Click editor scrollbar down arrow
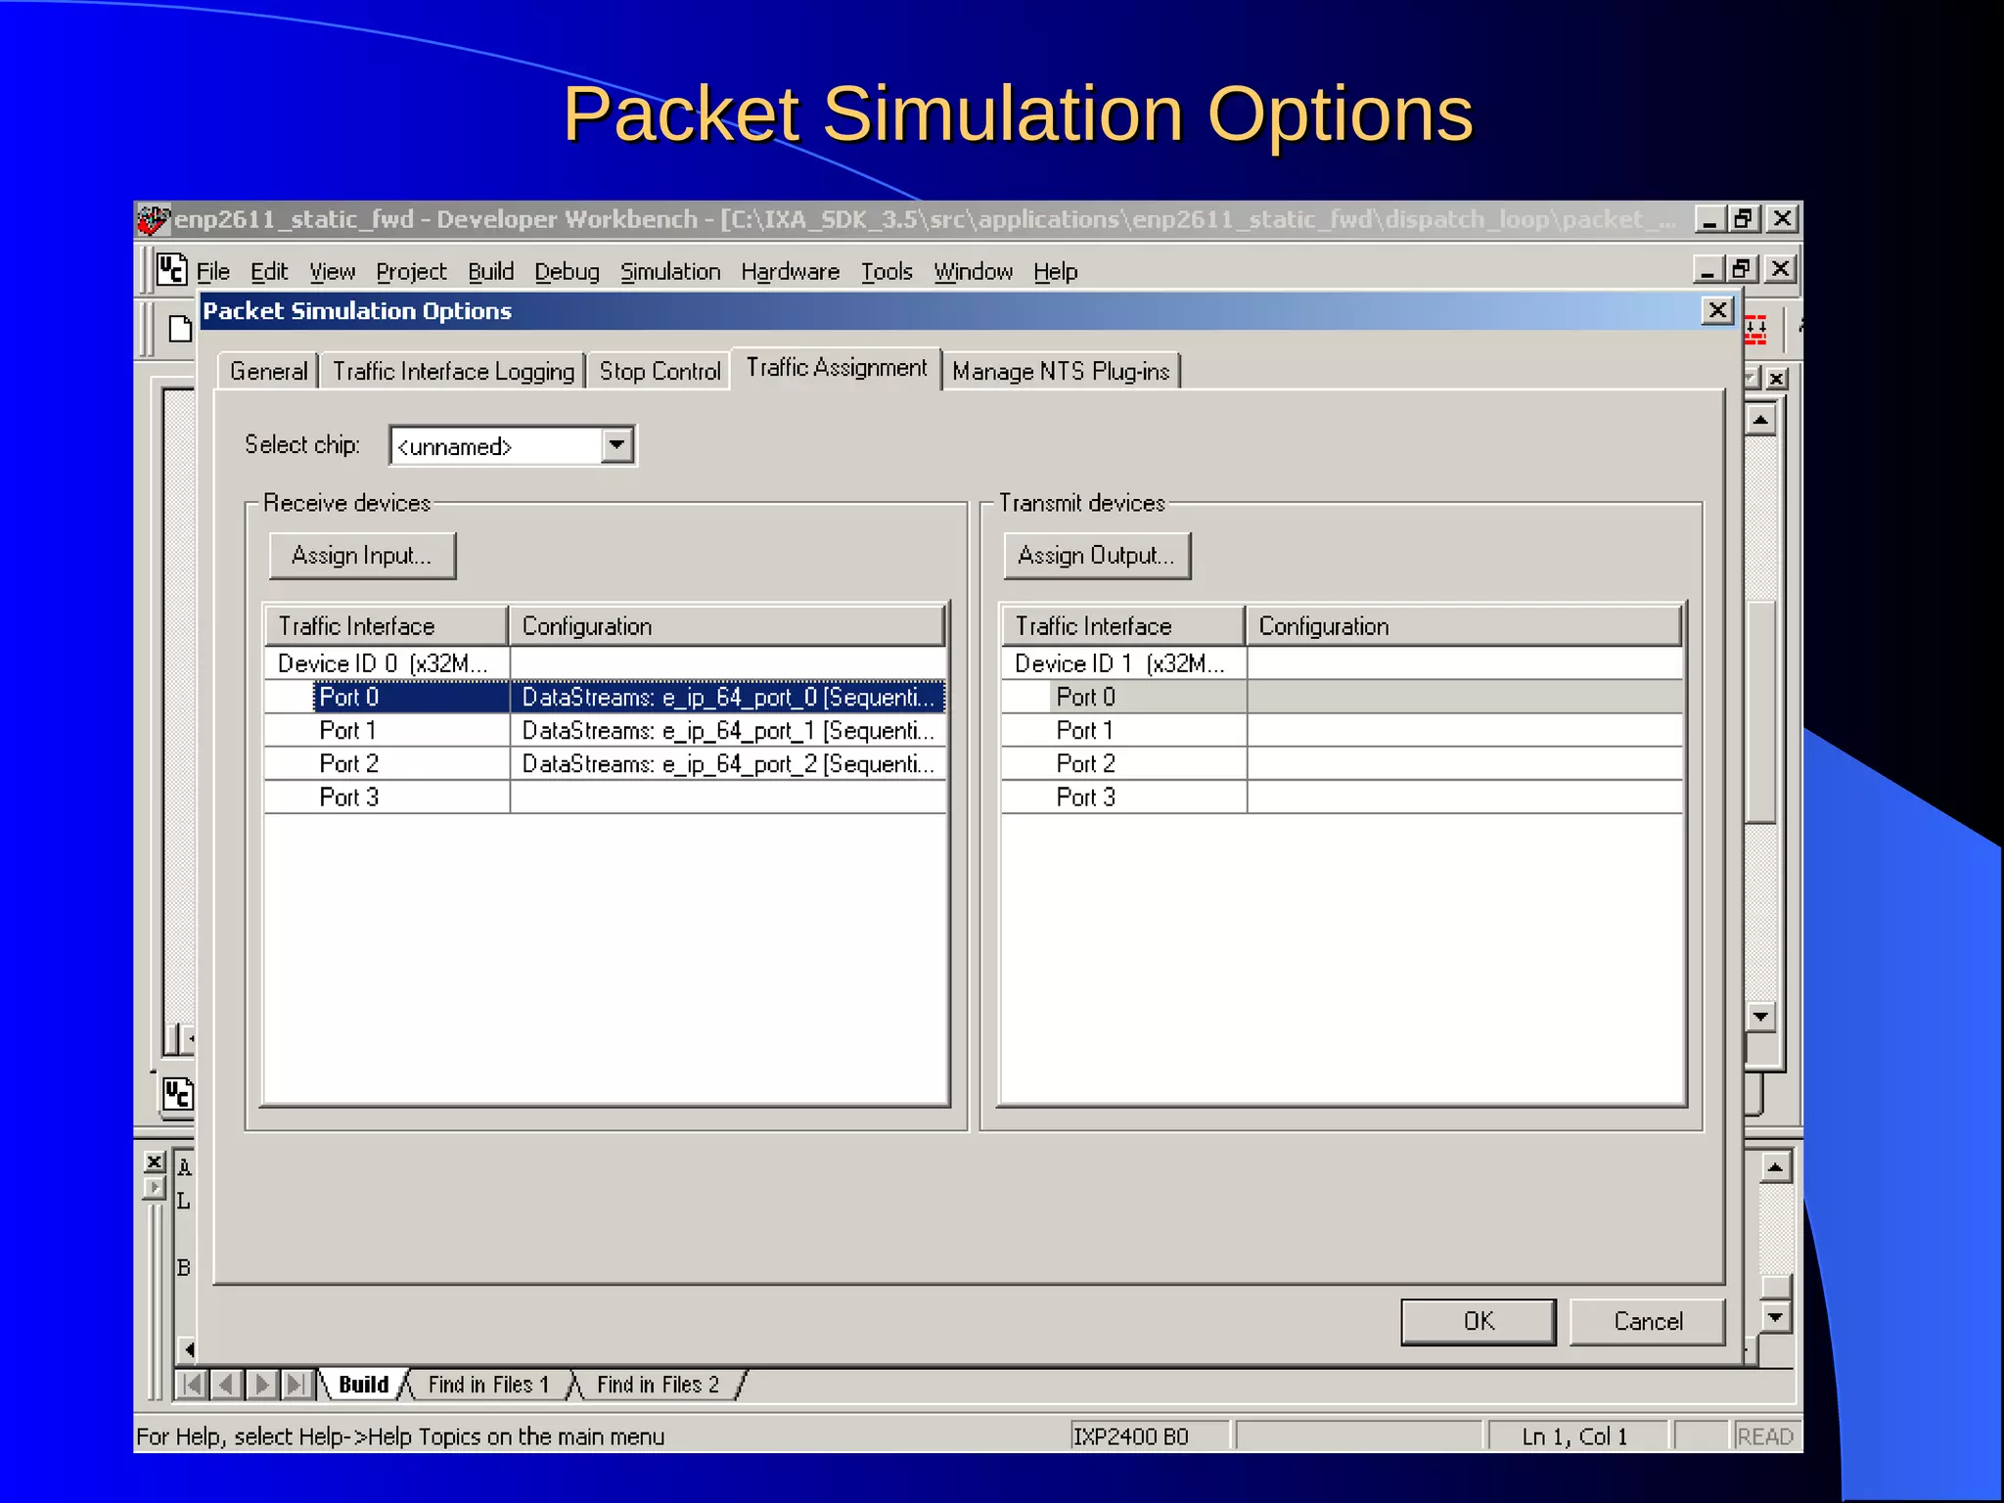 coord(1760,1017)
